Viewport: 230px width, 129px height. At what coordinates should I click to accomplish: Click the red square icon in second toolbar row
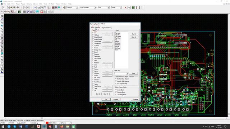pyautogui.click(x=42, y=12)
